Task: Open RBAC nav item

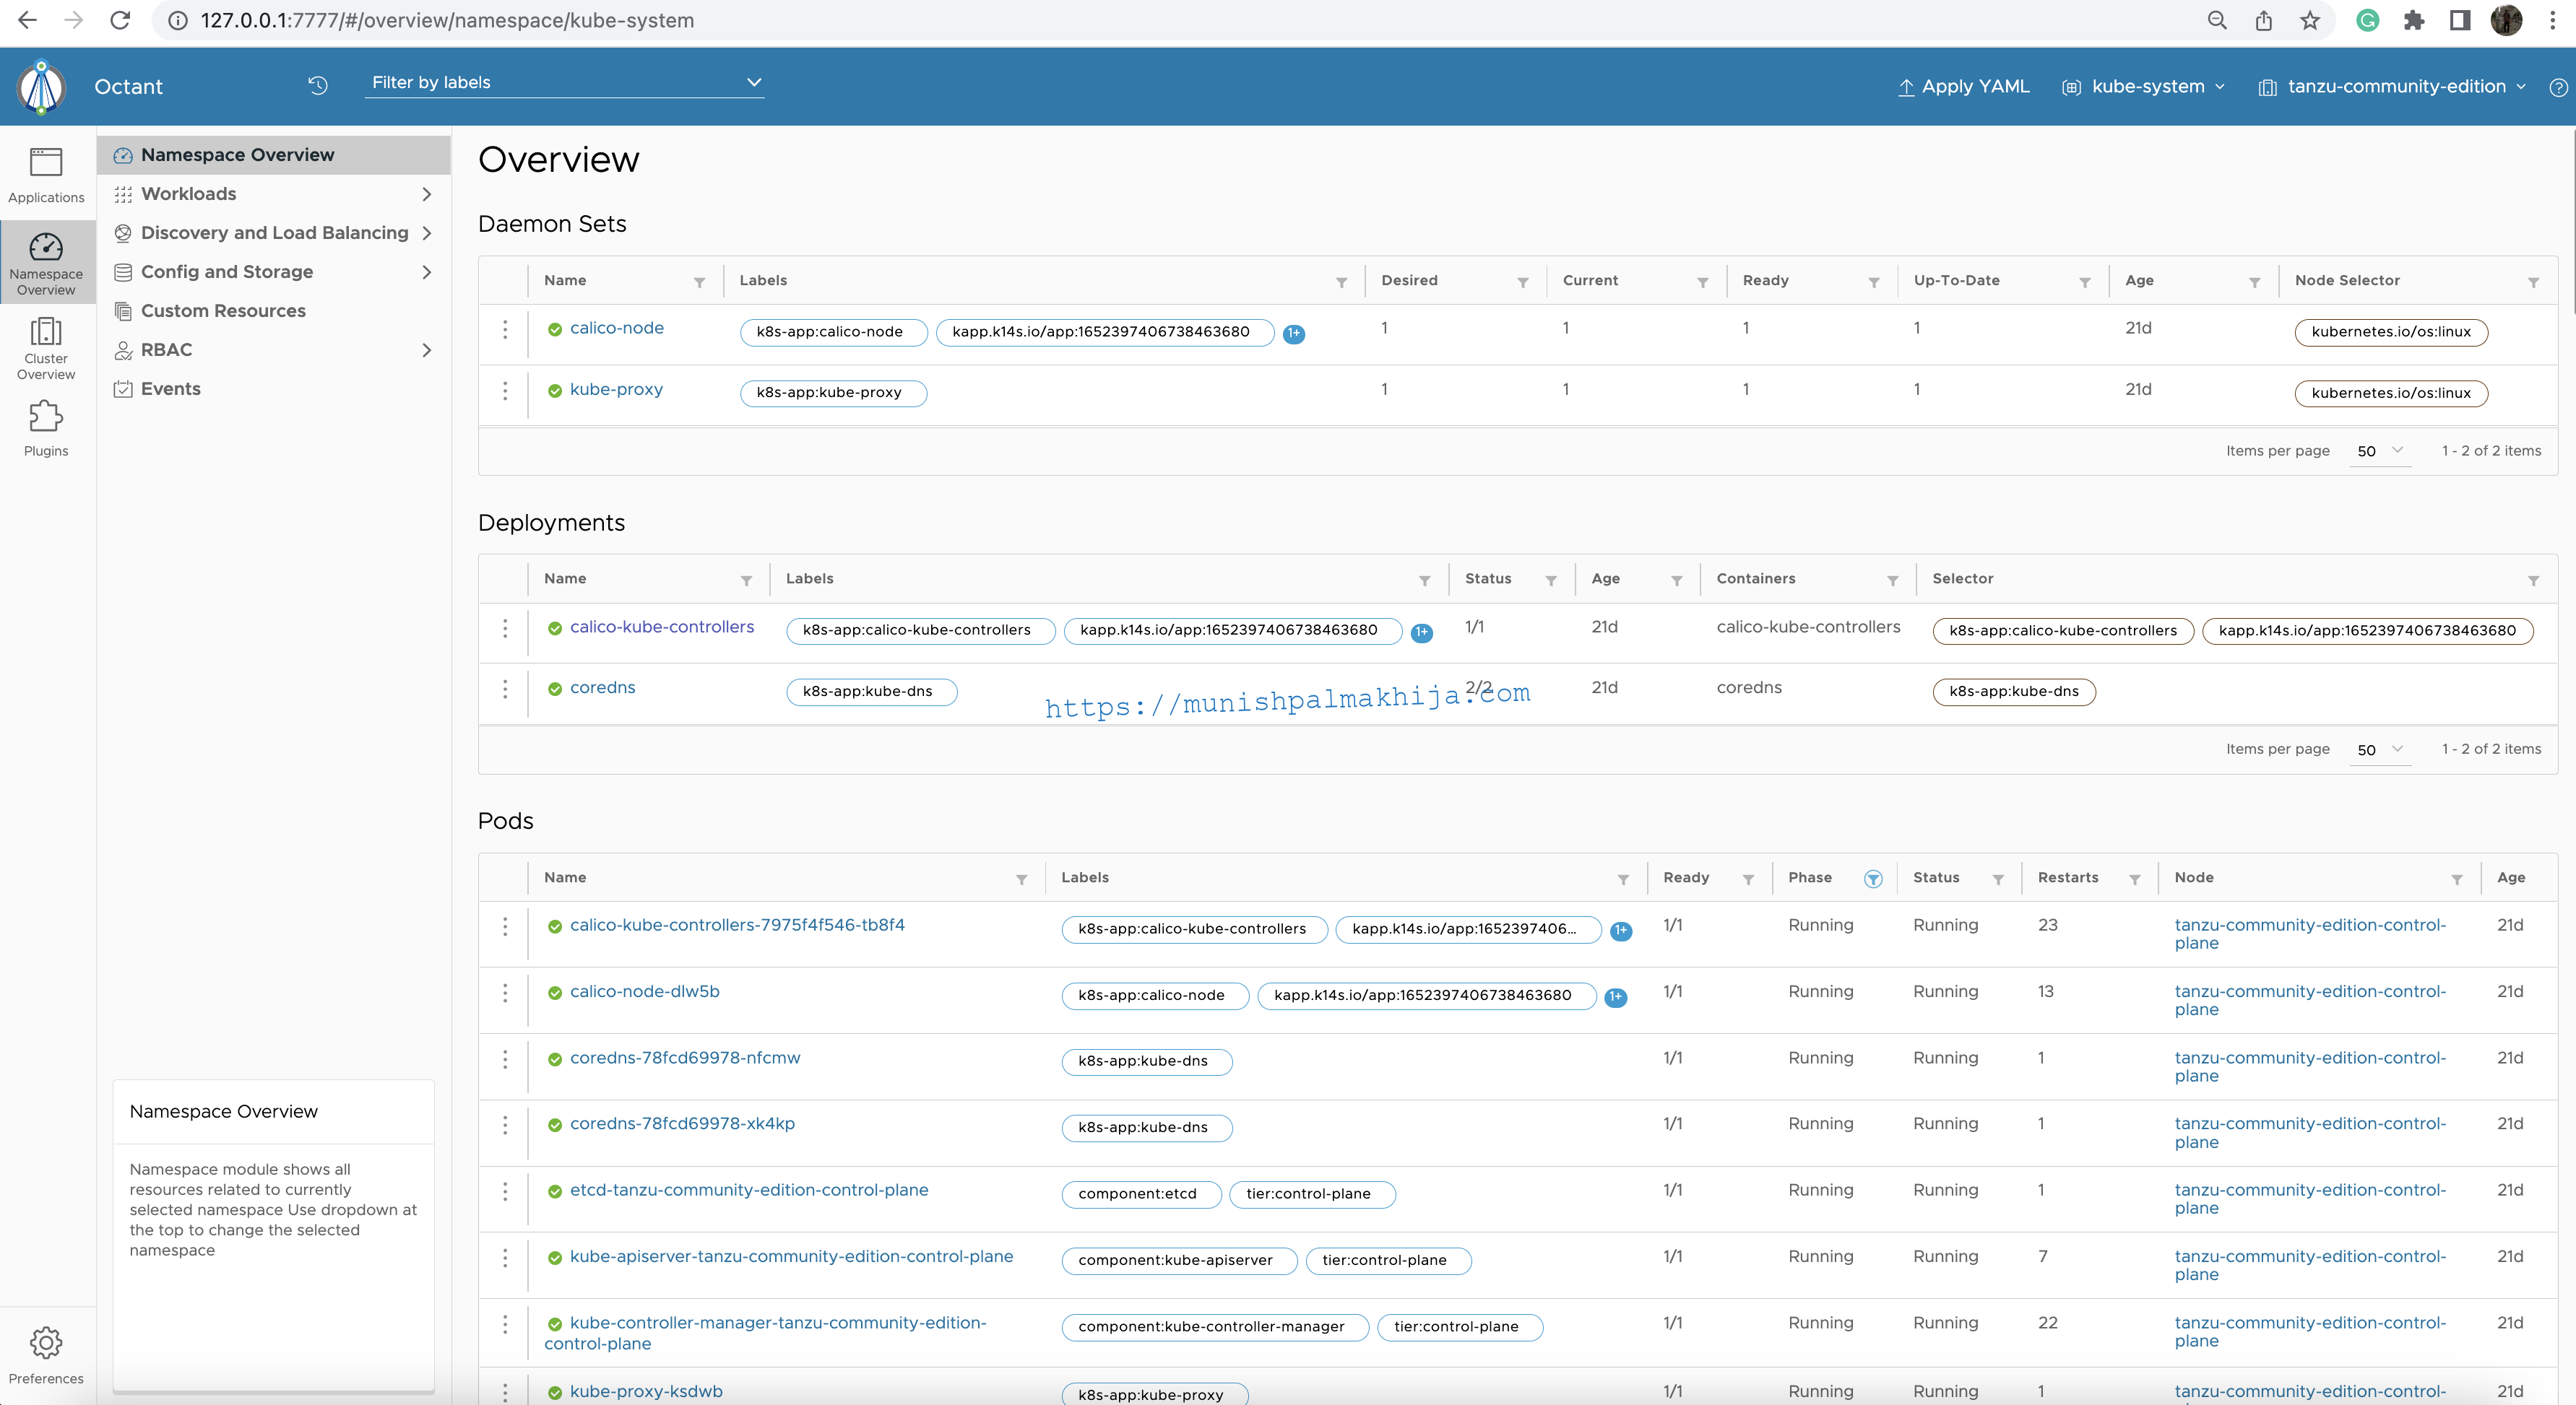Action: point(166,349)
